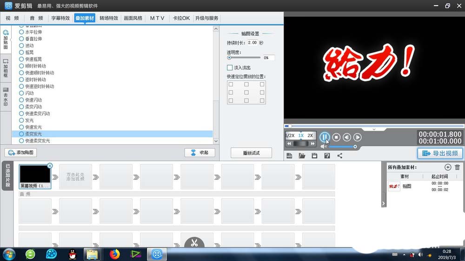The height and width of the screenshot is (261, 465).
Task: Click the 导出视频 export button
Action: tap(440, 153)
